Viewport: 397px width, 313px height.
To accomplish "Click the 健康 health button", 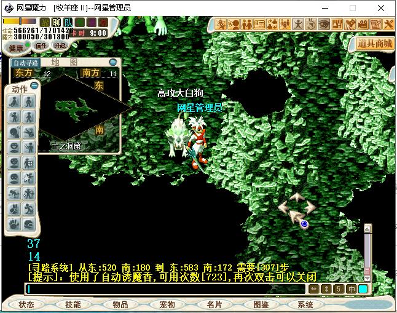I will click(17, 48).
